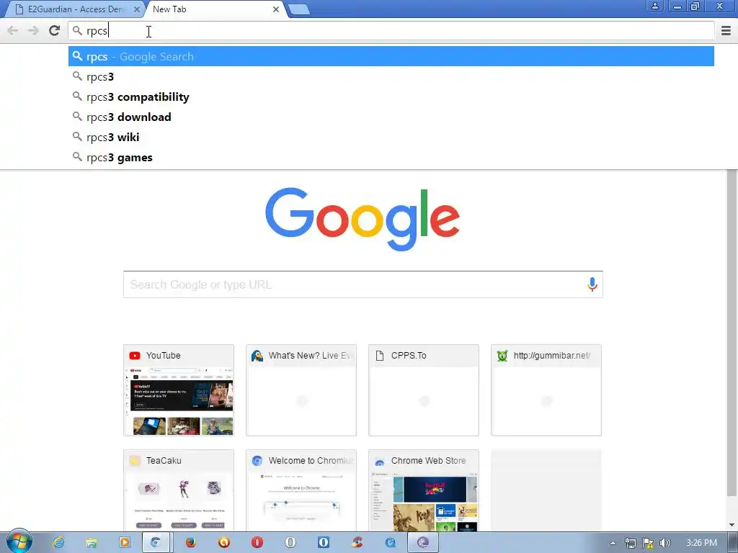
Task: Focus the 'Search Google or type URL' box
Action: pos(363,284)
